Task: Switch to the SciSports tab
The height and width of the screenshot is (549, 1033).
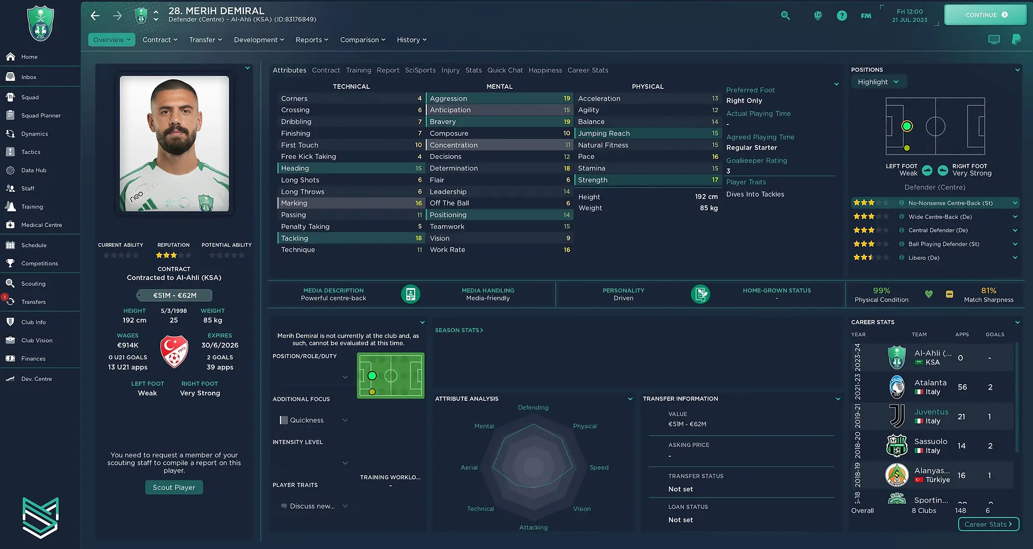Action: click(420, 70)
